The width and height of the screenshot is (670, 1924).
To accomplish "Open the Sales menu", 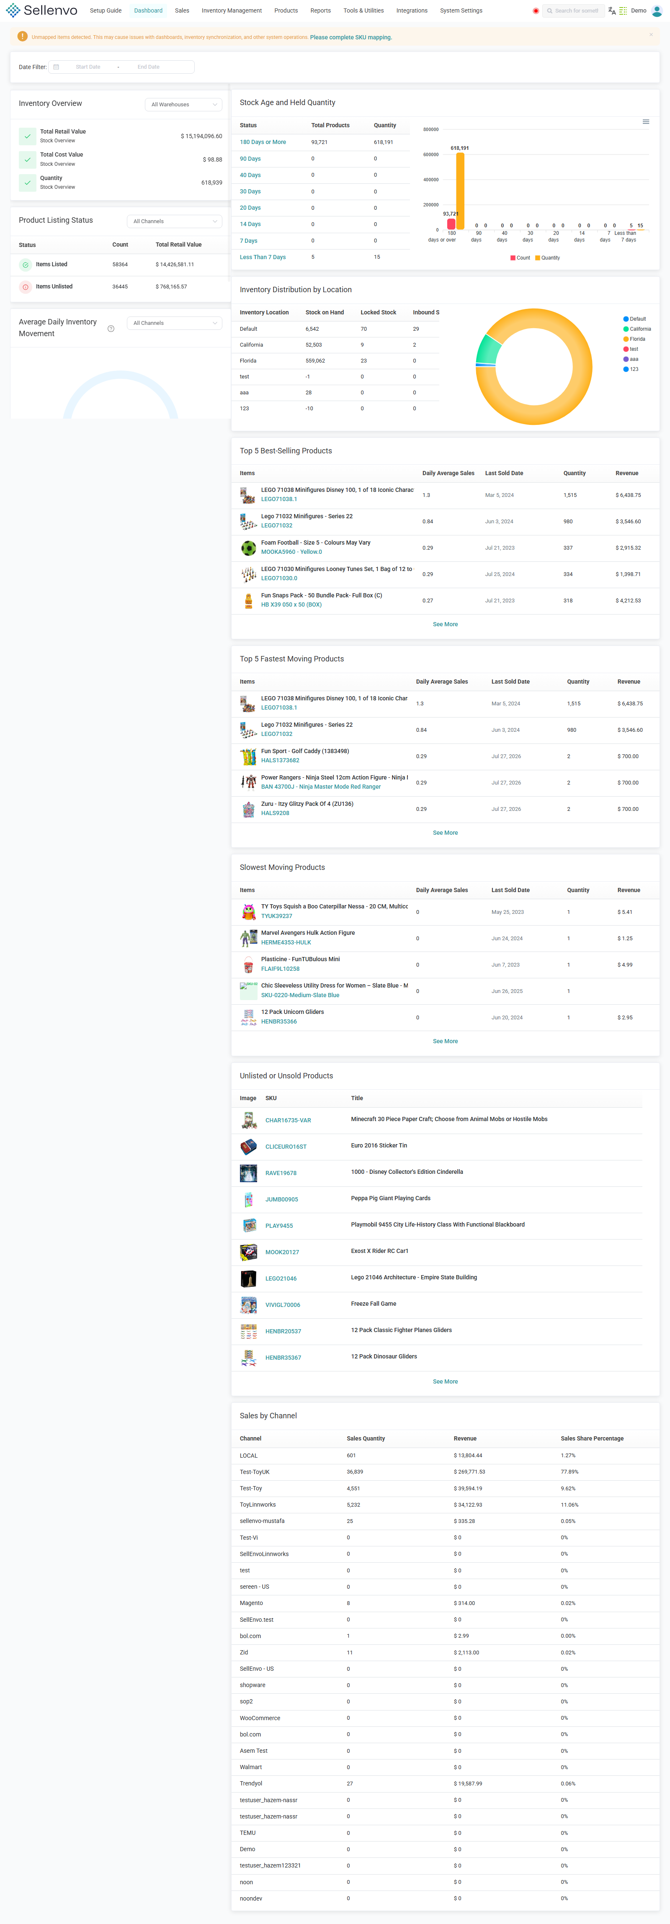I will pos(181,10).
